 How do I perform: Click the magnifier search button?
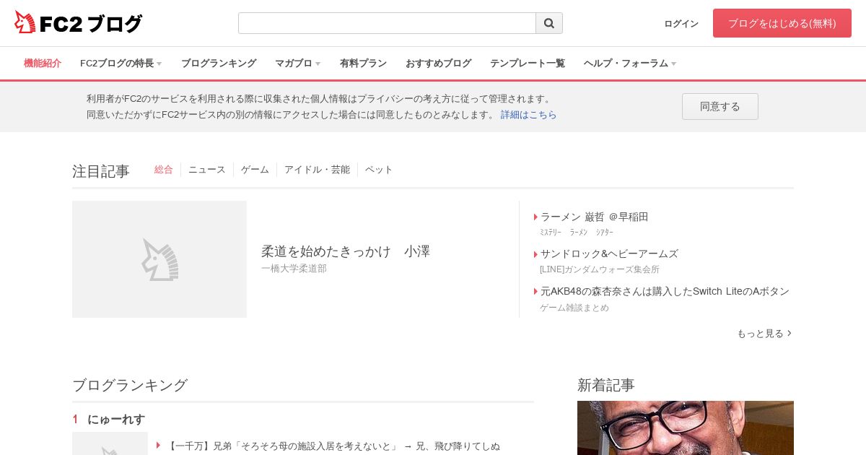(x=549, y=23)
